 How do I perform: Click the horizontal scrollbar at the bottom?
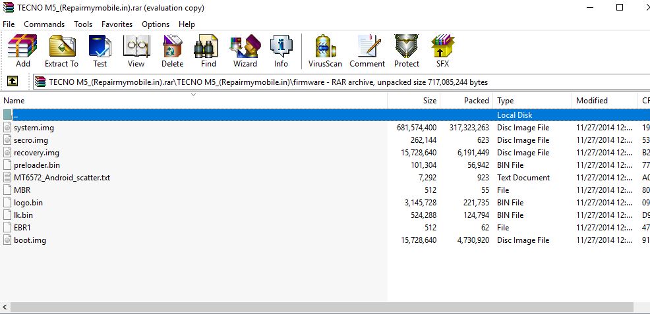click(316, 307)
